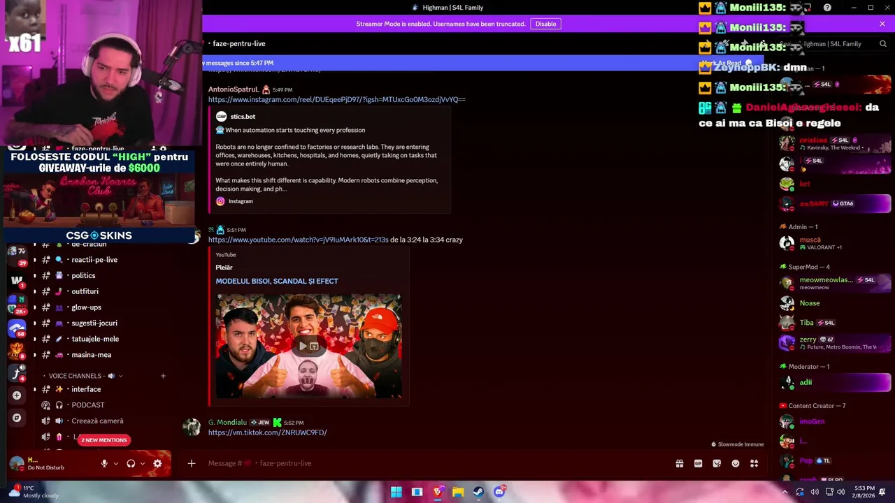The height and width of the screenshot is (503, 895).
Task: Open the Instagram reel link
Action: (336, 99)
